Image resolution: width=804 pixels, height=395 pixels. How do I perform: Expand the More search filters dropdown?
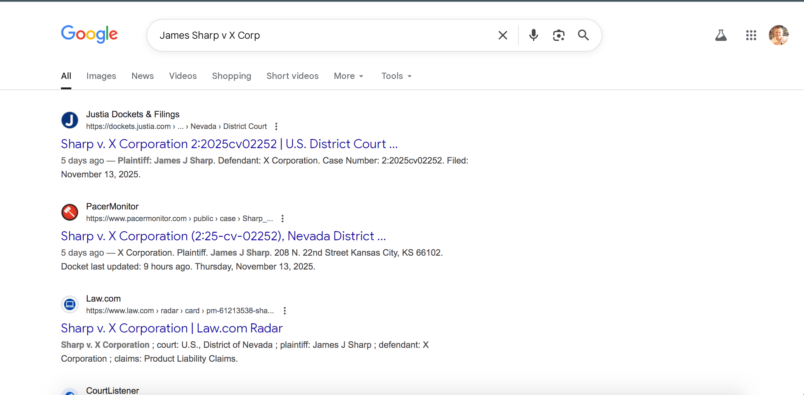click(349, 76)
